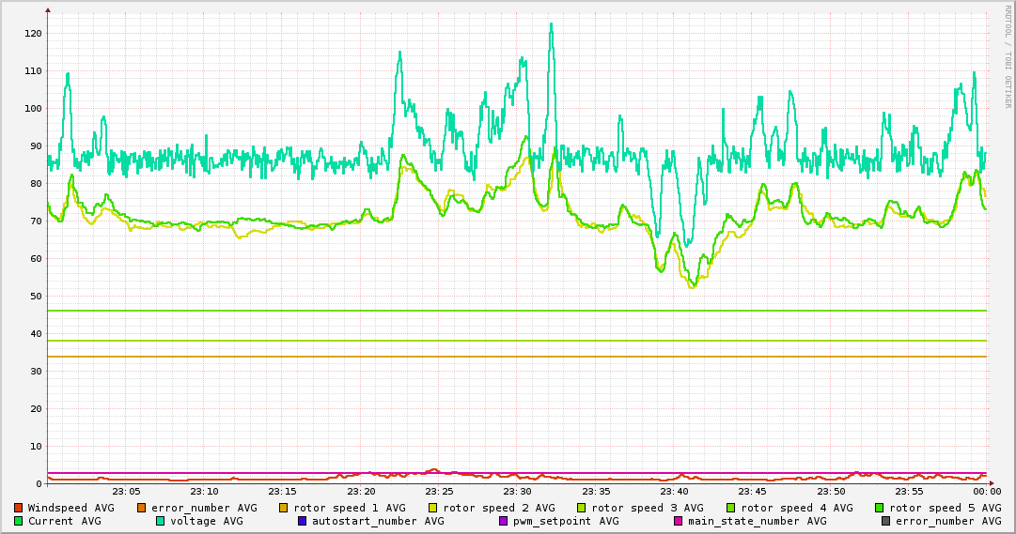The image size is (1016, 534).
Task: Click the 90 value on the vertical axis
Action: [36, 146]
